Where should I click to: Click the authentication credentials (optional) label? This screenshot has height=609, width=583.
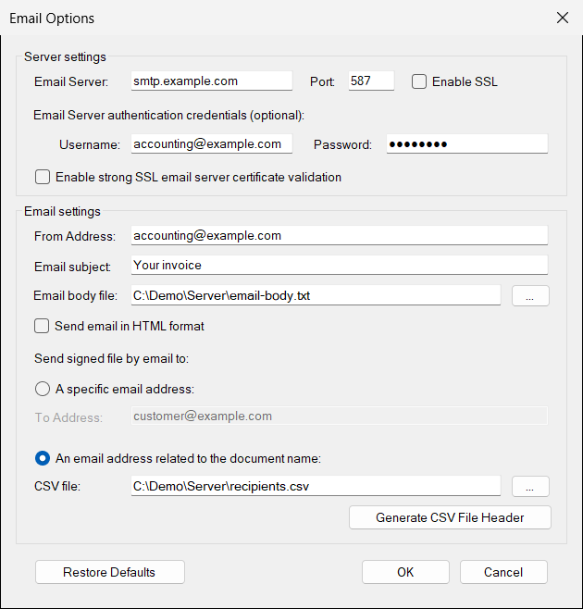click(168, 116)
